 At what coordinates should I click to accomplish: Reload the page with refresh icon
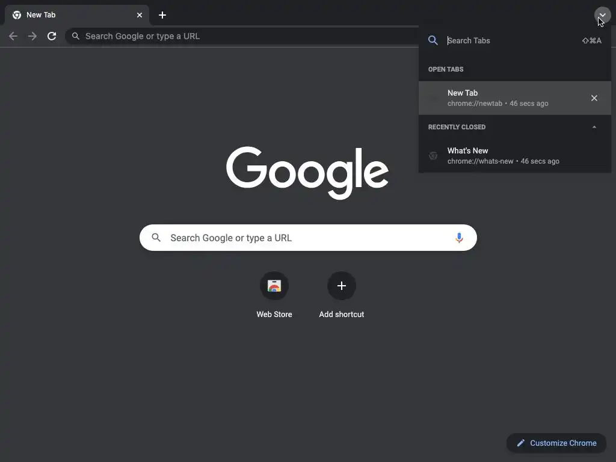point(52,36)
